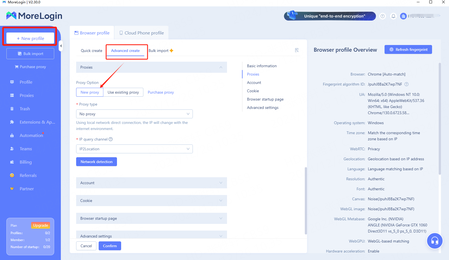Switch to Cloud Phone profile tab
Image resolution: width=449 pixels, height=260 pixels.
coord(141,33)
